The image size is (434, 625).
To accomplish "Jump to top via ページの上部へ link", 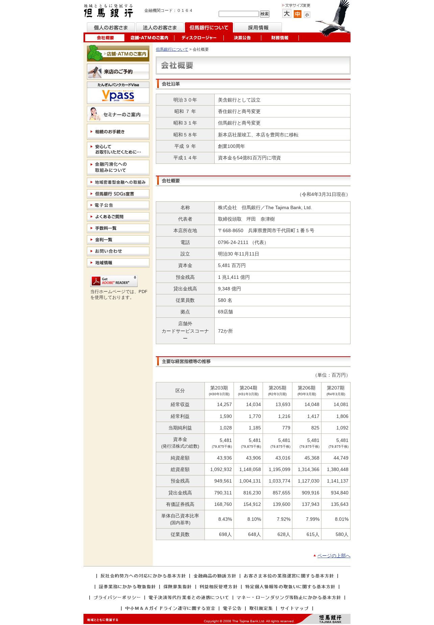I will (334, 556).
